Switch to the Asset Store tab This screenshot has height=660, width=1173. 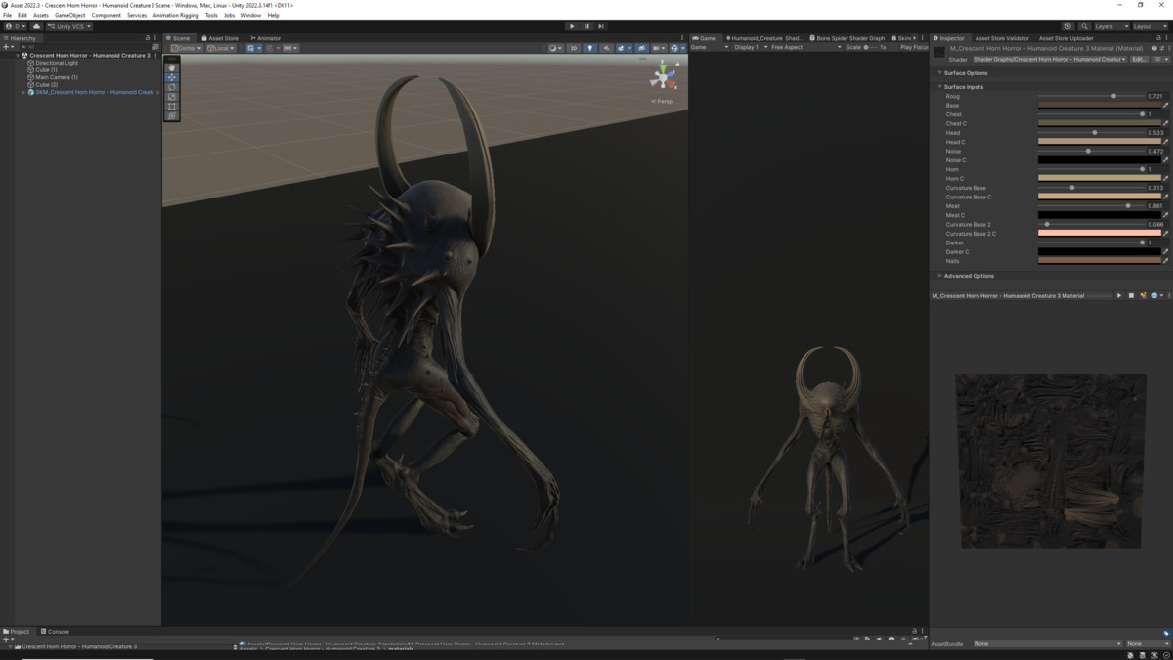pos(221,38)
